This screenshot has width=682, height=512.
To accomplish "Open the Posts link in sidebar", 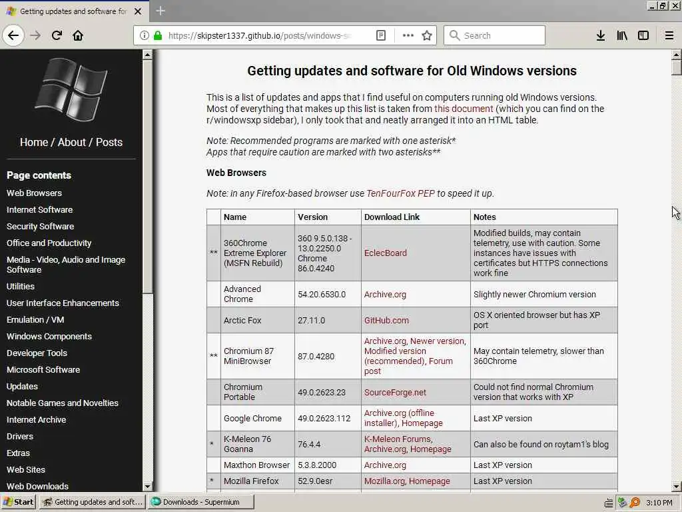I will coord(109,143).
